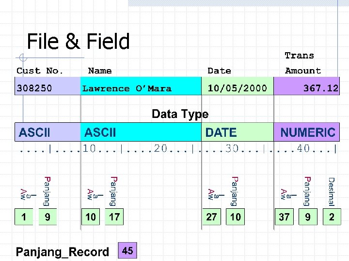The width and height of the screenshot is (349, 261).
Task: Select the purple NUMERIC data type cell
Action: point(307,132)
